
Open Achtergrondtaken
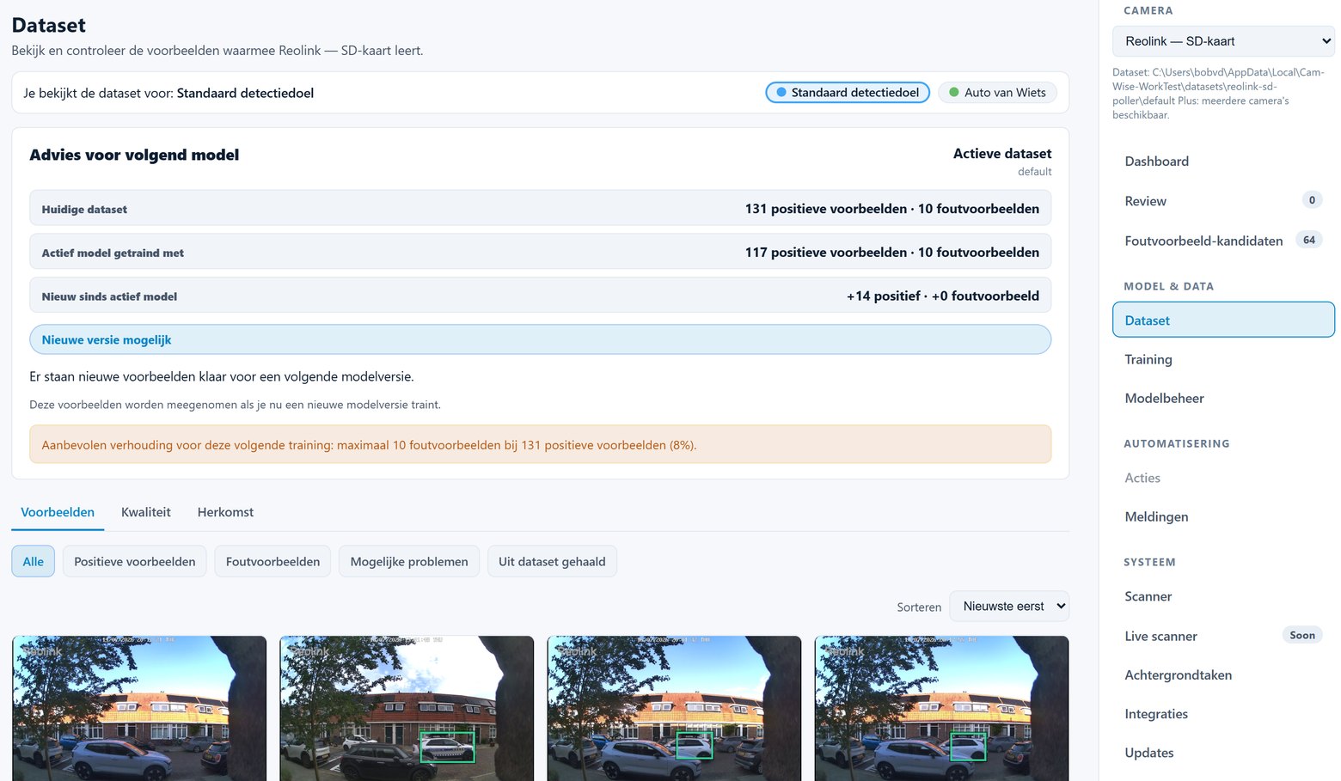[1223, 674]
